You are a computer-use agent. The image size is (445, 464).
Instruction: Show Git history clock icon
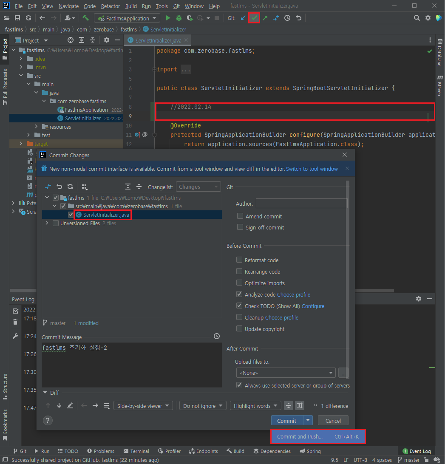(x=287, y=18)
